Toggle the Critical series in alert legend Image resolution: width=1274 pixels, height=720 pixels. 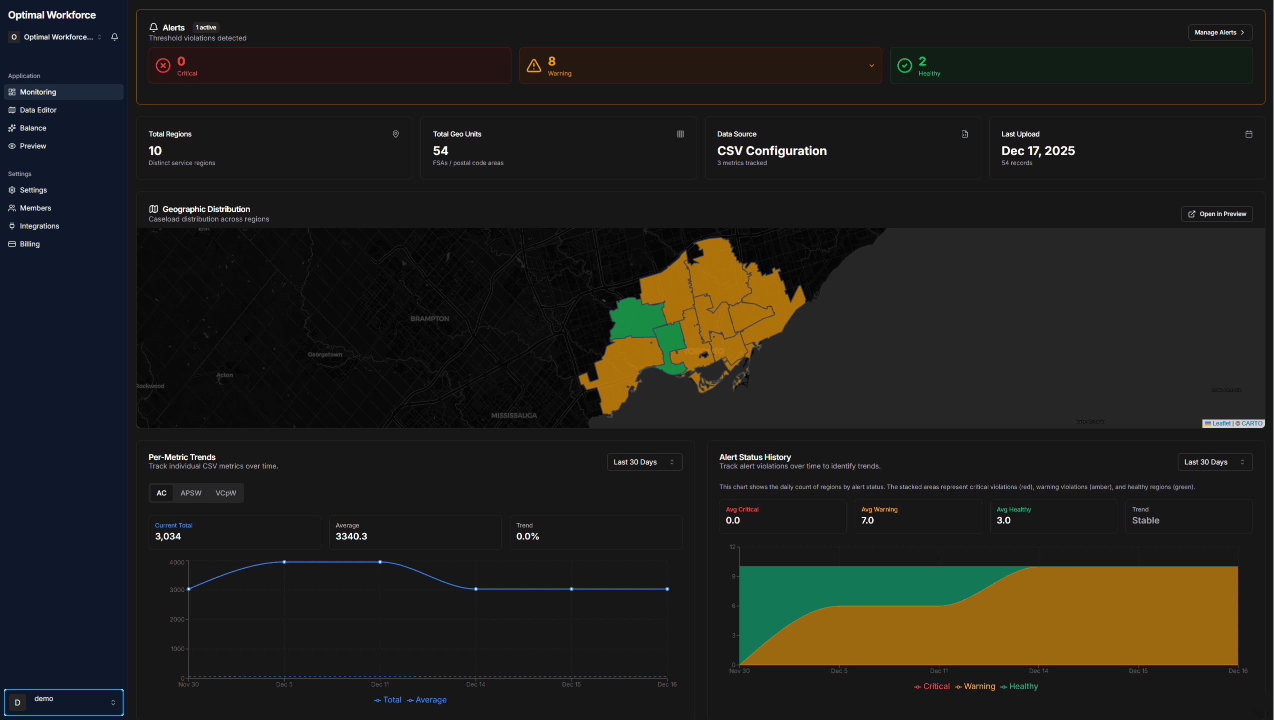[x=932, y=686]
